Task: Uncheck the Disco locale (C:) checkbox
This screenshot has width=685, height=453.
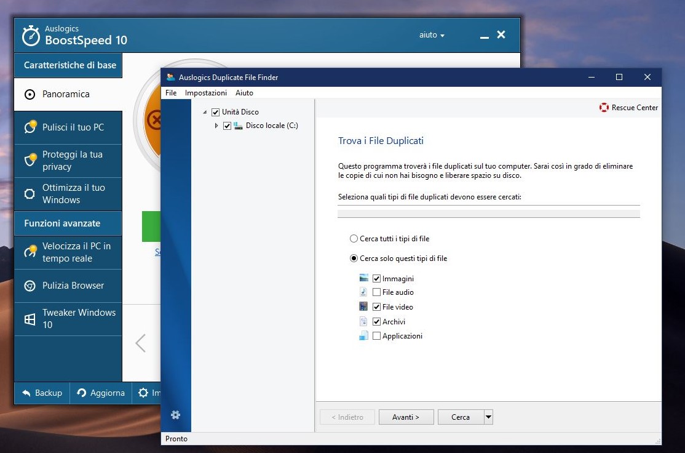Action: [x=227, y=126]
